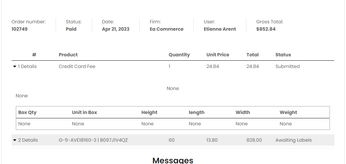346x164 pixels.
Task: Click the Status column header
Action: pyautogui.click(x=283, y=55)
